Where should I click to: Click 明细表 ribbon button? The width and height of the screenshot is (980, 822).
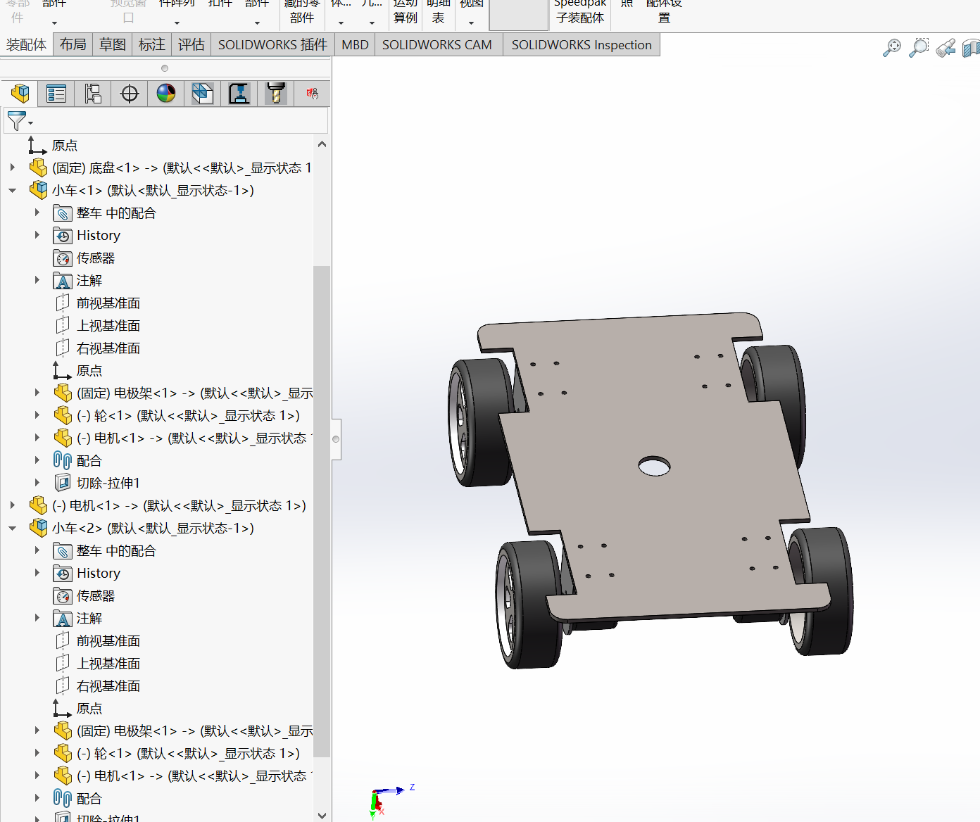coord(439,12)
